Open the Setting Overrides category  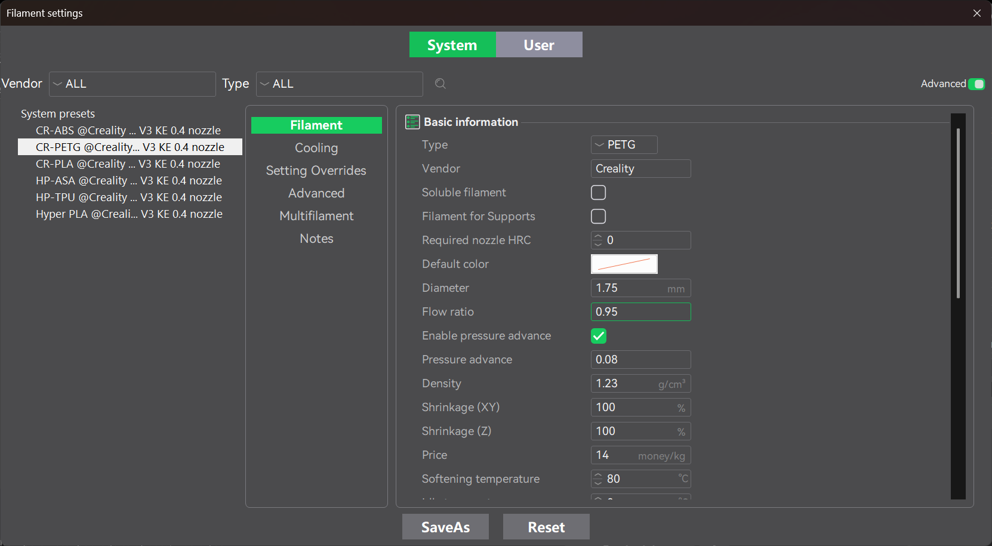pyautogui.click(x=316, y=171)
